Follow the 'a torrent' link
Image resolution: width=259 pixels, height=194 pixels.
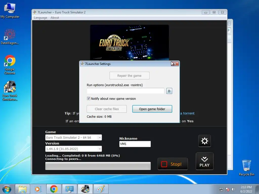(187, 113)
